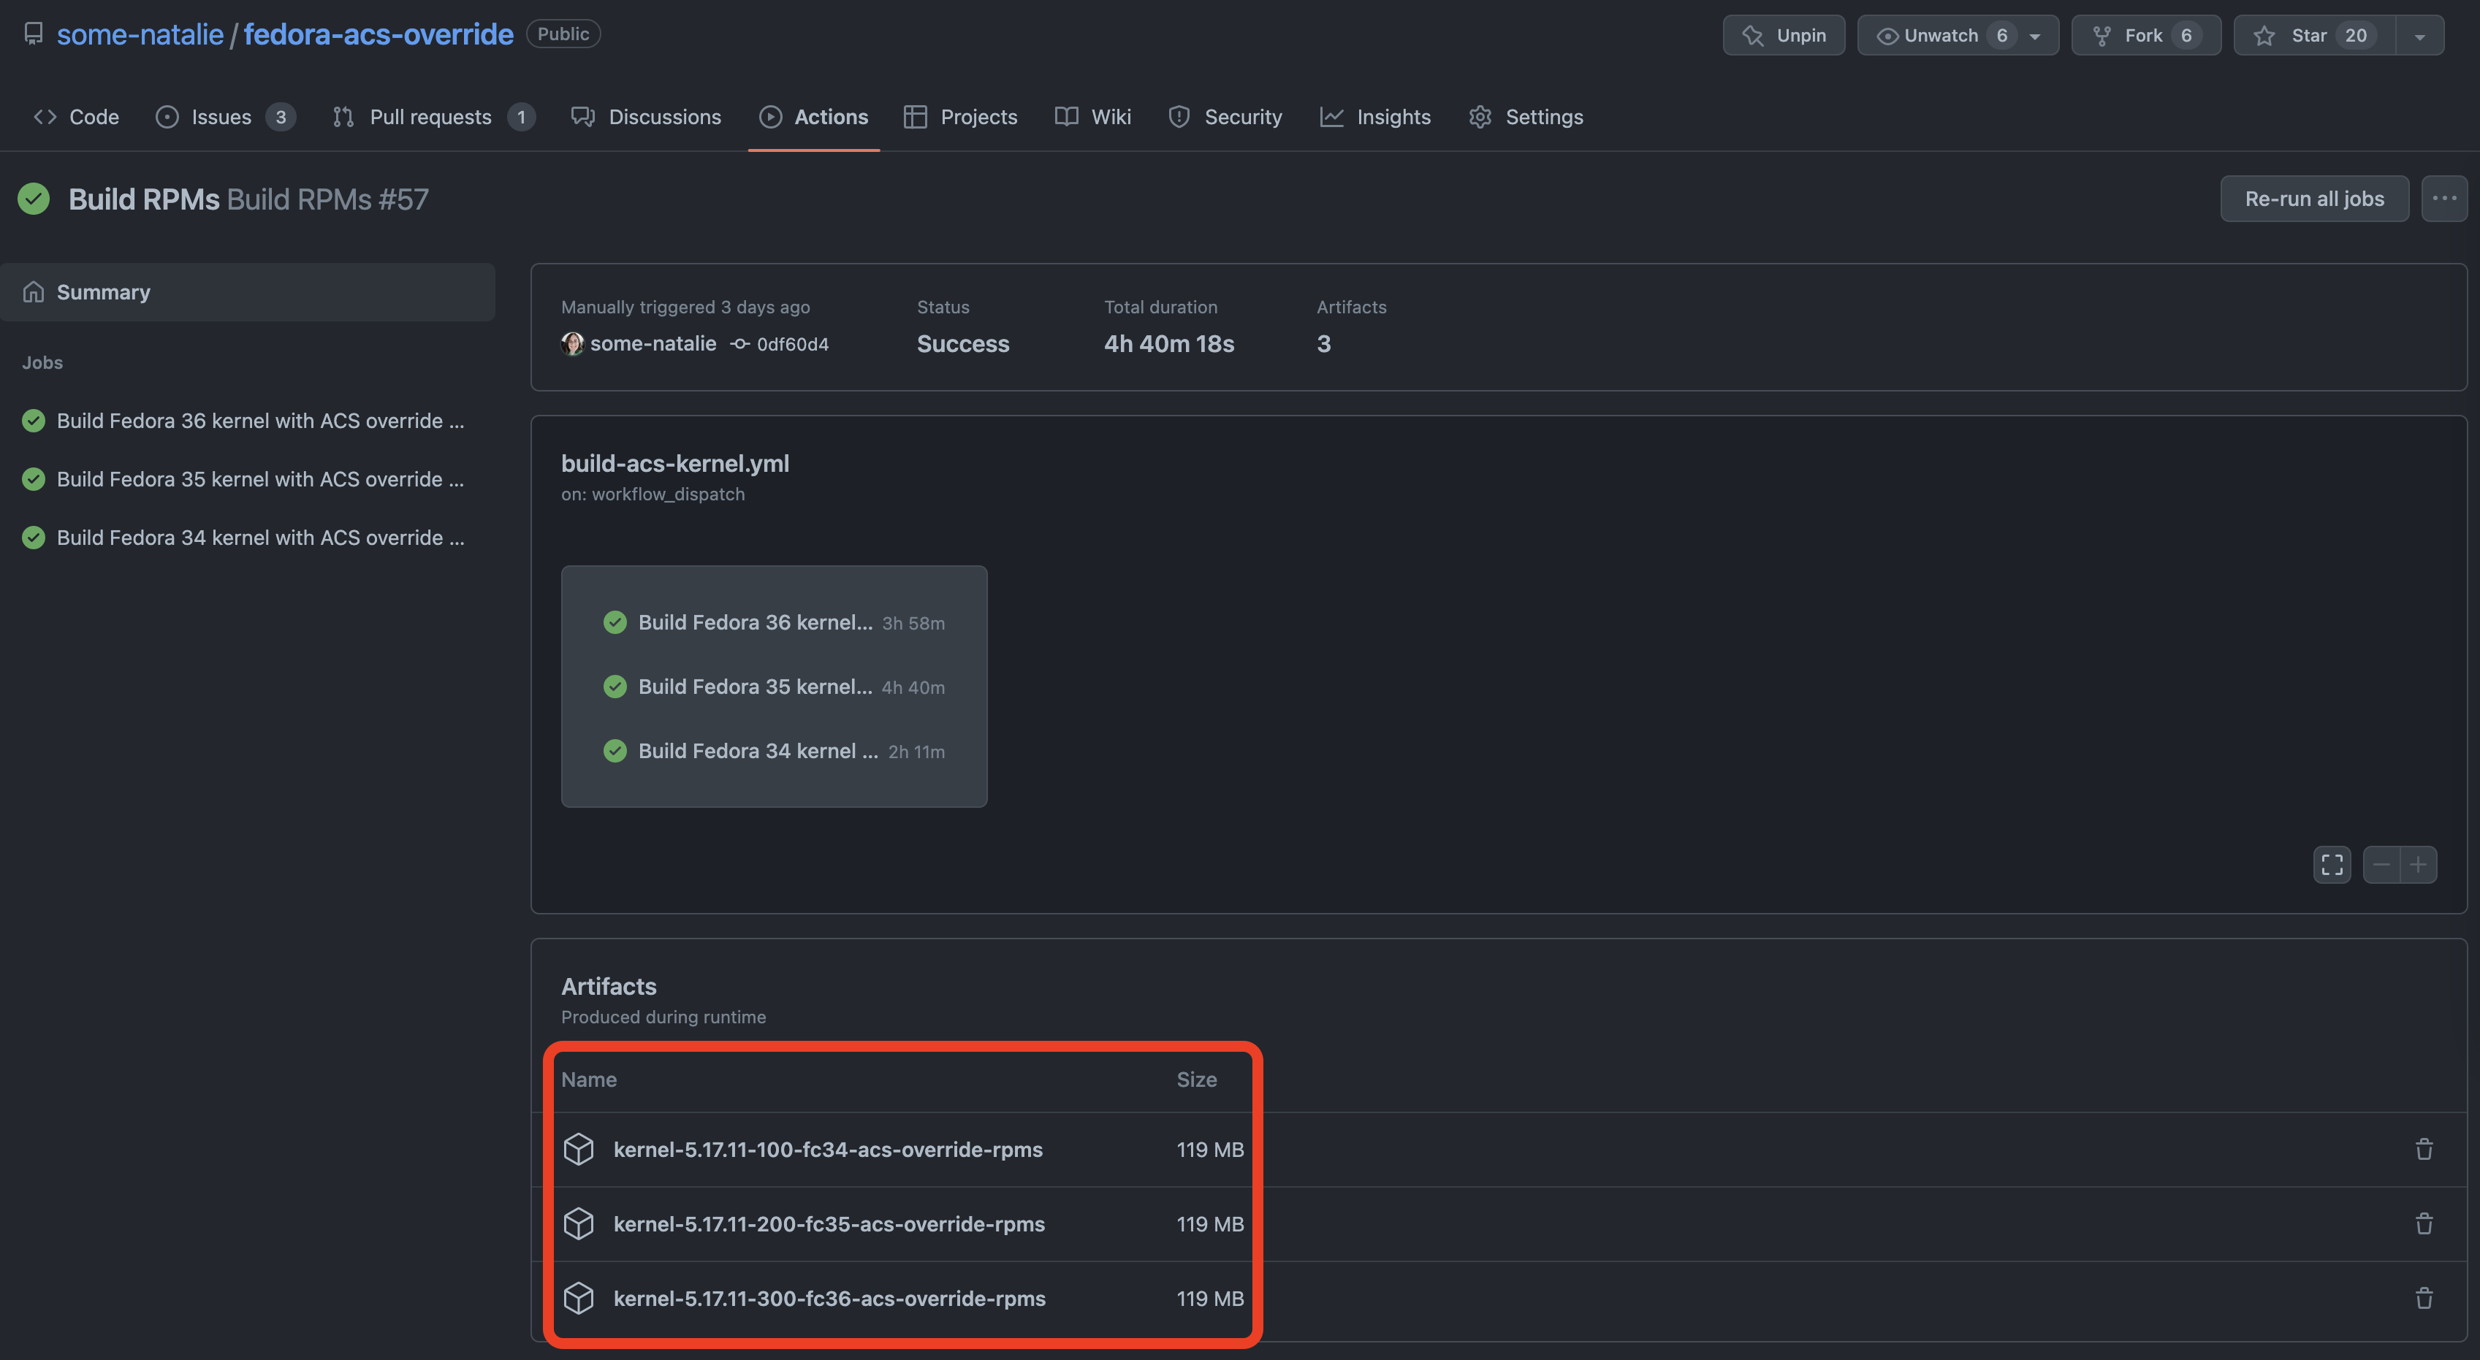The height and width of the screenshot is (1360, 2480).
Task: Click fullscreen icon on workflow graph
Action: point(2332,864)
